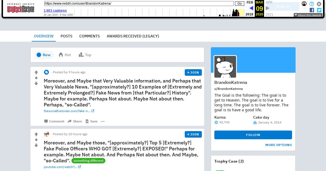
Task: Switch to the Posts tab
Action: point(66,36)
